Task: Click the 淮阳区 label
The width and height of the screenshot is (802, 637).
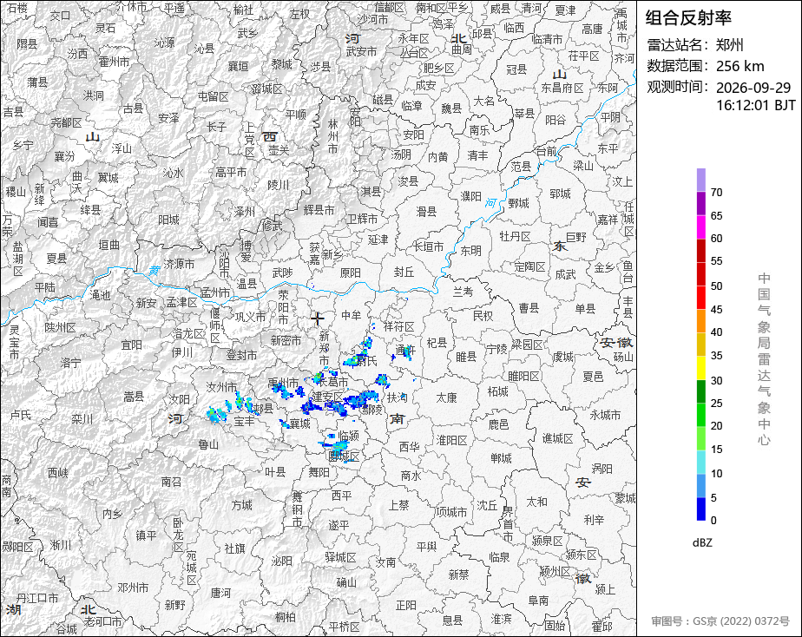Action: point(451,440)
